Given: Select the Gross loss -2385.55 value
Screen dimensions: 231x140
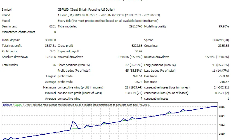Looking at the screenshot, I should pyautogui.click(x=223, y=46).
